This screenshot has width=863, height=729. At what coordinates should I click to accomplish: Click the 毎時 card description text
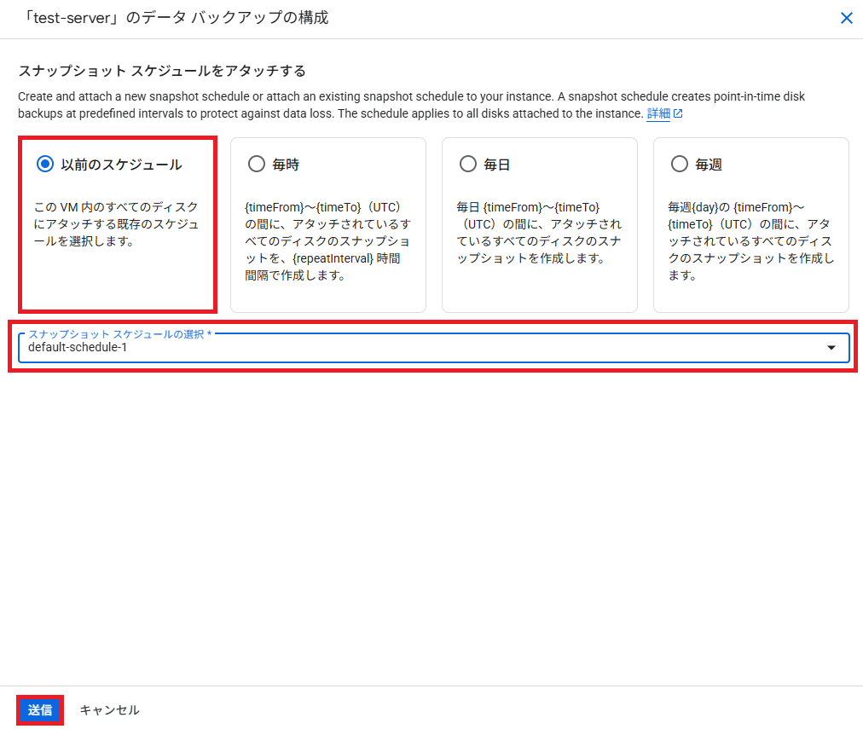328,241
